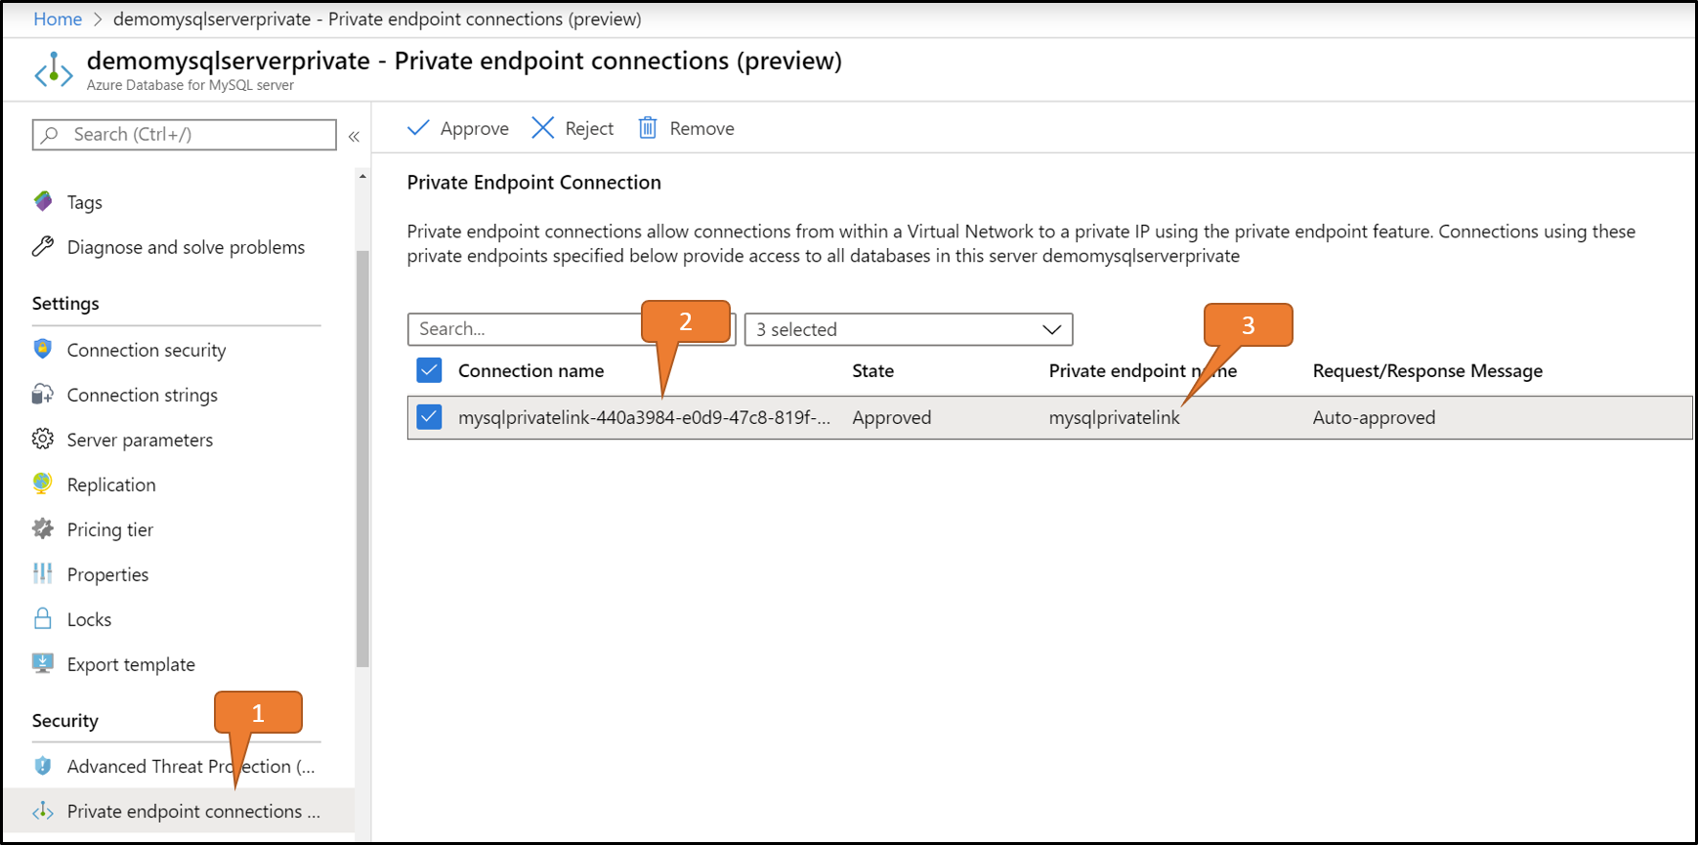Click the 'Private Endpoint Connection' heading
Image resolution: width=1698 pixels, height=845 pixels.
[x=533, y=183]
